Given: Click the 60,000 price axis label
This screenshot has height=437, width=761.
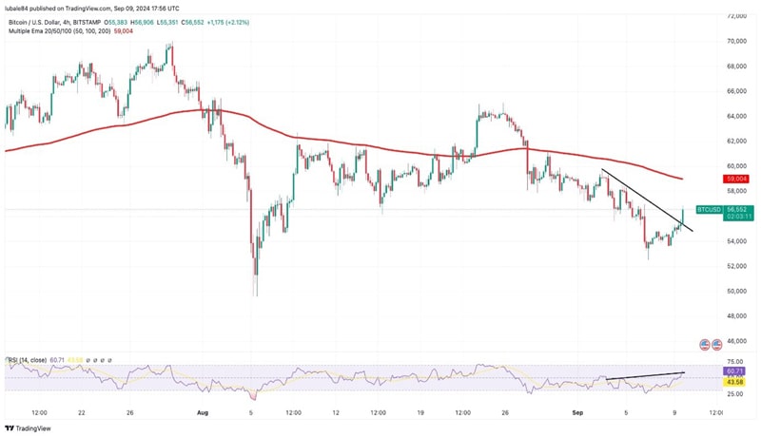Looking at the screenshot, I should 736,166.
